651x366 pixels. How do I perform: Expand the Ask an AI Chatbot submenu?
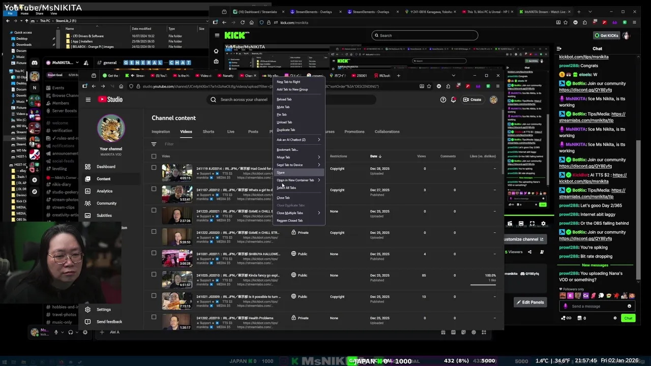coord(299,140)
